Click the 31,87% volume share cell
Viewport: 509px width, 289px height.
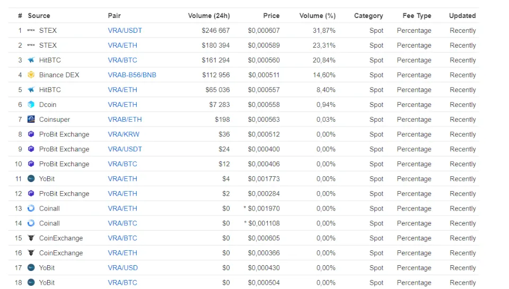324,31
